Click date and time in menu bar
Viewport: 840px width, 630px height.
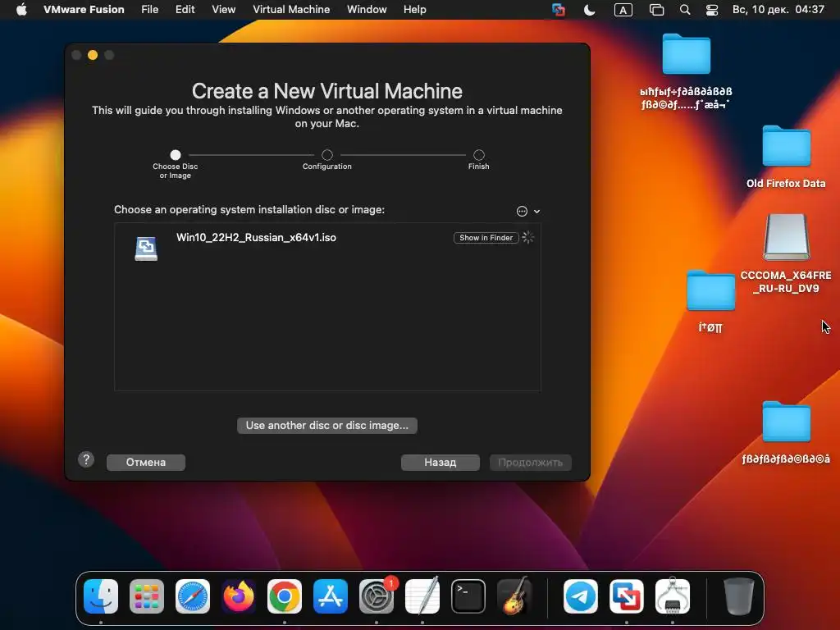click(x=778, y=10)
